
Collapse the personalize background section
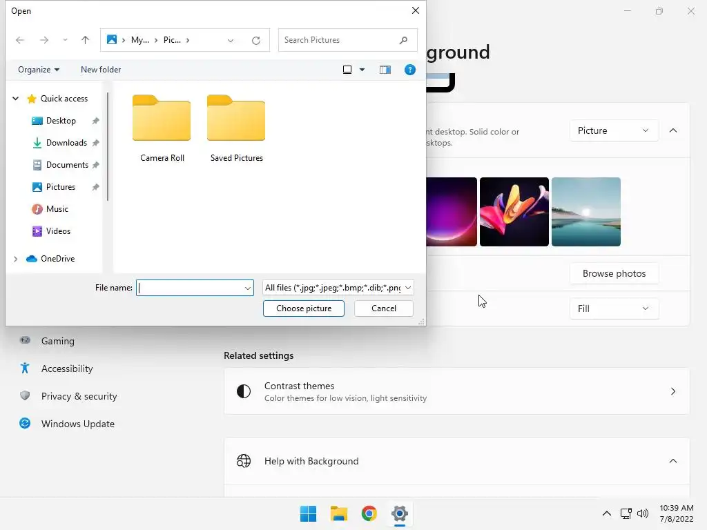(673, 130)
